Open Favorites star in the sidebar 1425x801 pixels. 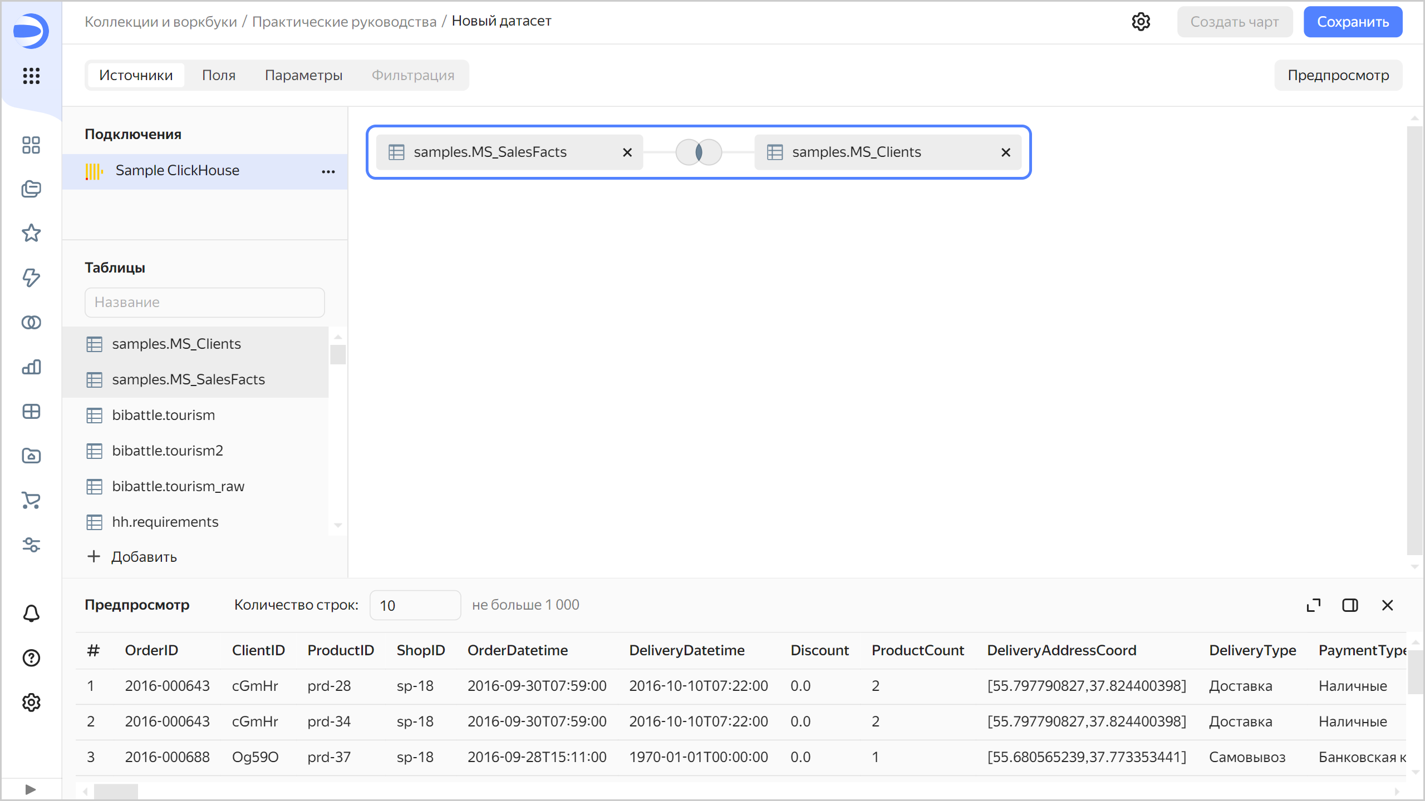click(31, 233)
